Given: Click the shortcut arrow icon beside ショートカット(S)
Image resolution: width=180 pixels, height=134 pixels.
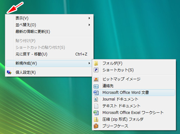Looking at the screenshot, I should click(x=96, y=70).
